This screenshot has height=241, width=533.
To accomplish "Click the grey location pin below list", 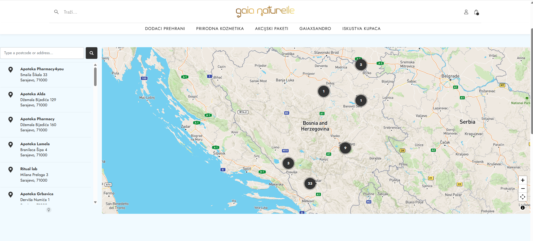I will pyautogui.click(x=49, y=210).
